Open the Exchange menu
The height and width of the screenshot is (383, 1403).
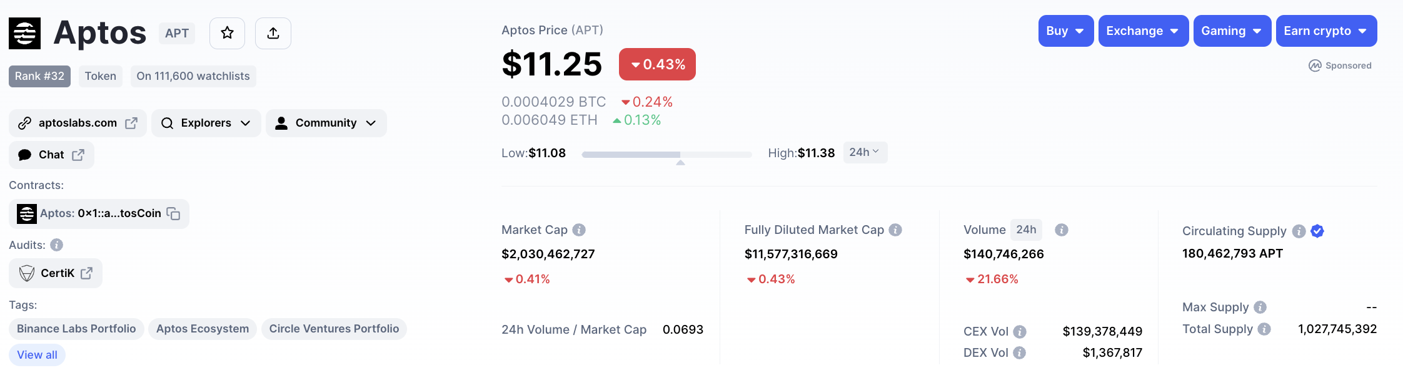(x=1143, y=31)
